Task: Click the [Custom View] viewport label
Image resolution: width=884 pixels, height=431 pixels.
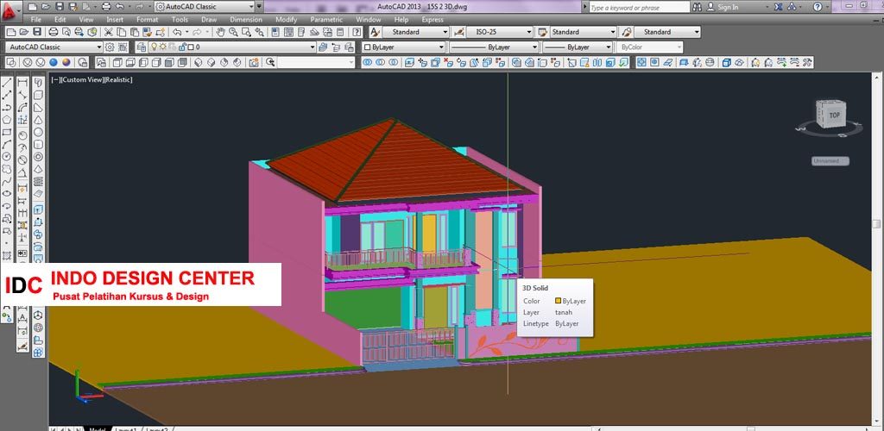Action: click(x=82, y=80)
